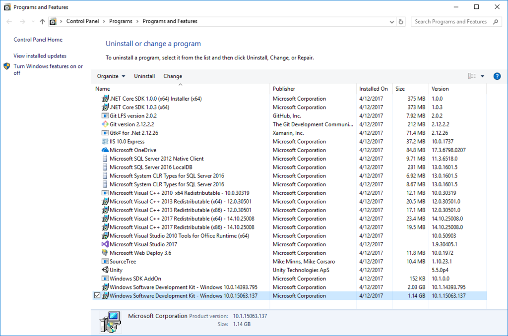Image resolution: width=508 pixels, height=336 pixels.
Task: Click the refresh icon in address bar
Action: 401,22
